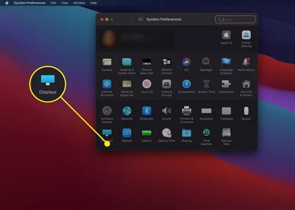Go forward with the right chevron

[x=130, y=19]
